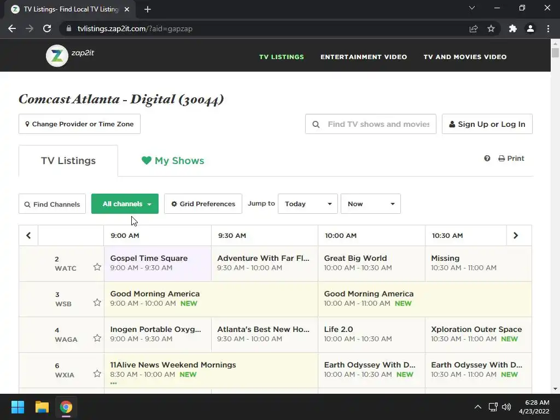Open Chrome extensions puzzle icon
This screenshot has width=560, height=420.
tap(513, 28)
